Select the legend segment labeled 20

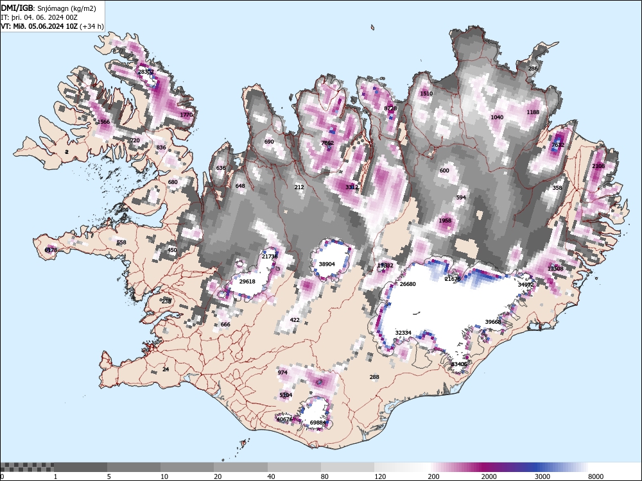pos(241,467)
